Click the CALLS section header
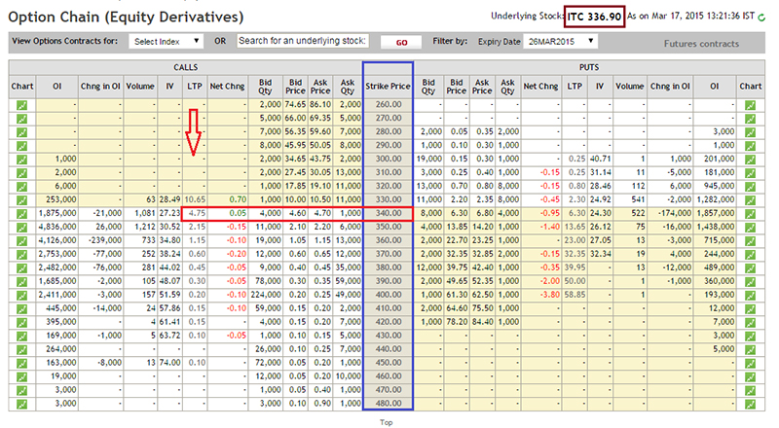779x428 pixels. click(185, 67)
